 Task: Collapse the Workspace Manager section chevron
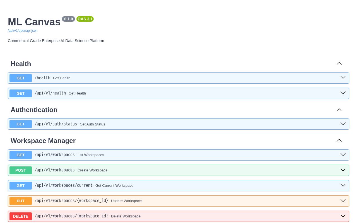pyautogui.click(x=339, y=140)
